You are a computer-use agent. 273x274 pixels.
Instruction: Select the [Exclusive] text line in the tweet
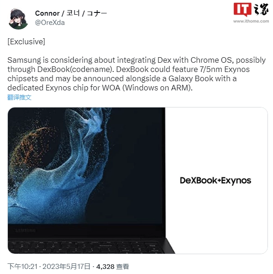click(26, 42)
